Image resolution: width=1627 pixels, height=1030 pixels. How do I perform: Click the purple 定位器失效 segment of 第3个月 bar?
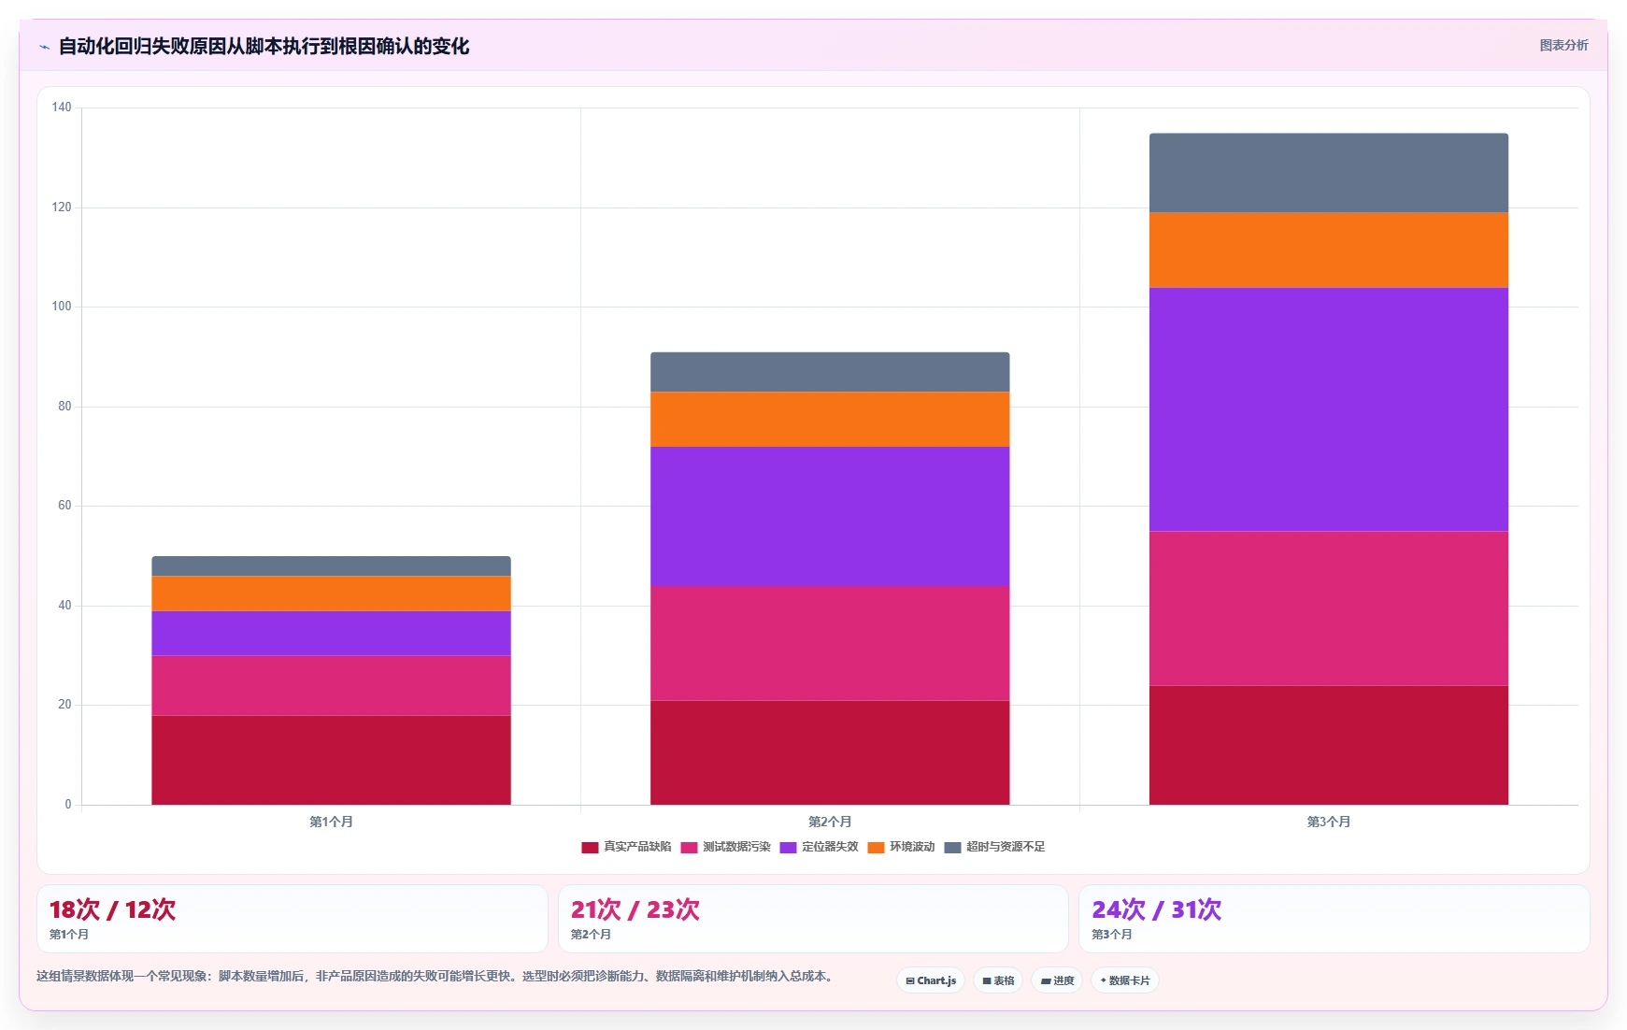[1329, 409]
